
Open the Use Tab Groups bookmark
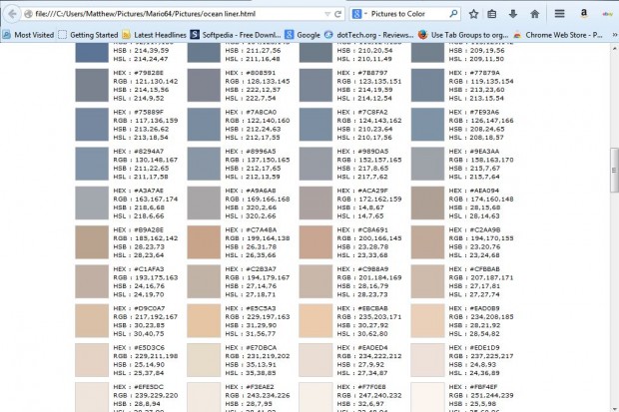(463, 35)
